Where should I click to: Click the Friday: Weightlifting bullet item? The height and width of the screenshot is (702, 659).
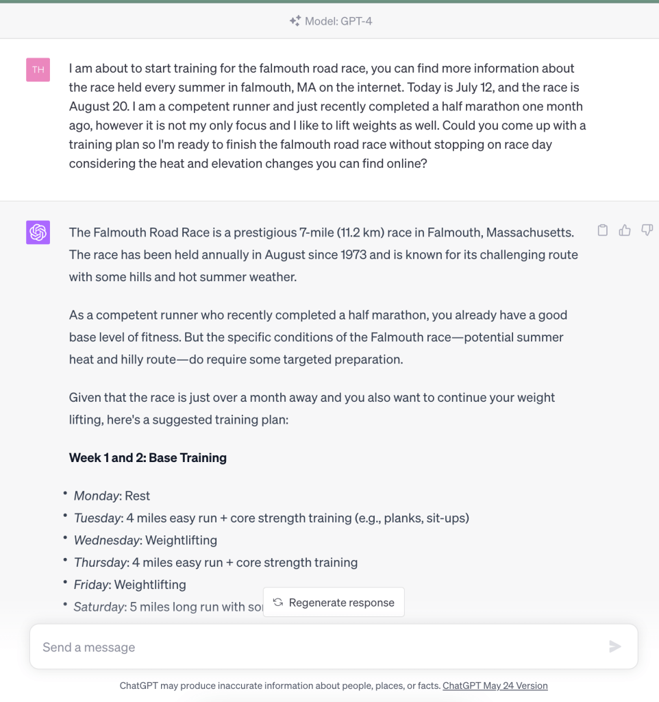130,585
